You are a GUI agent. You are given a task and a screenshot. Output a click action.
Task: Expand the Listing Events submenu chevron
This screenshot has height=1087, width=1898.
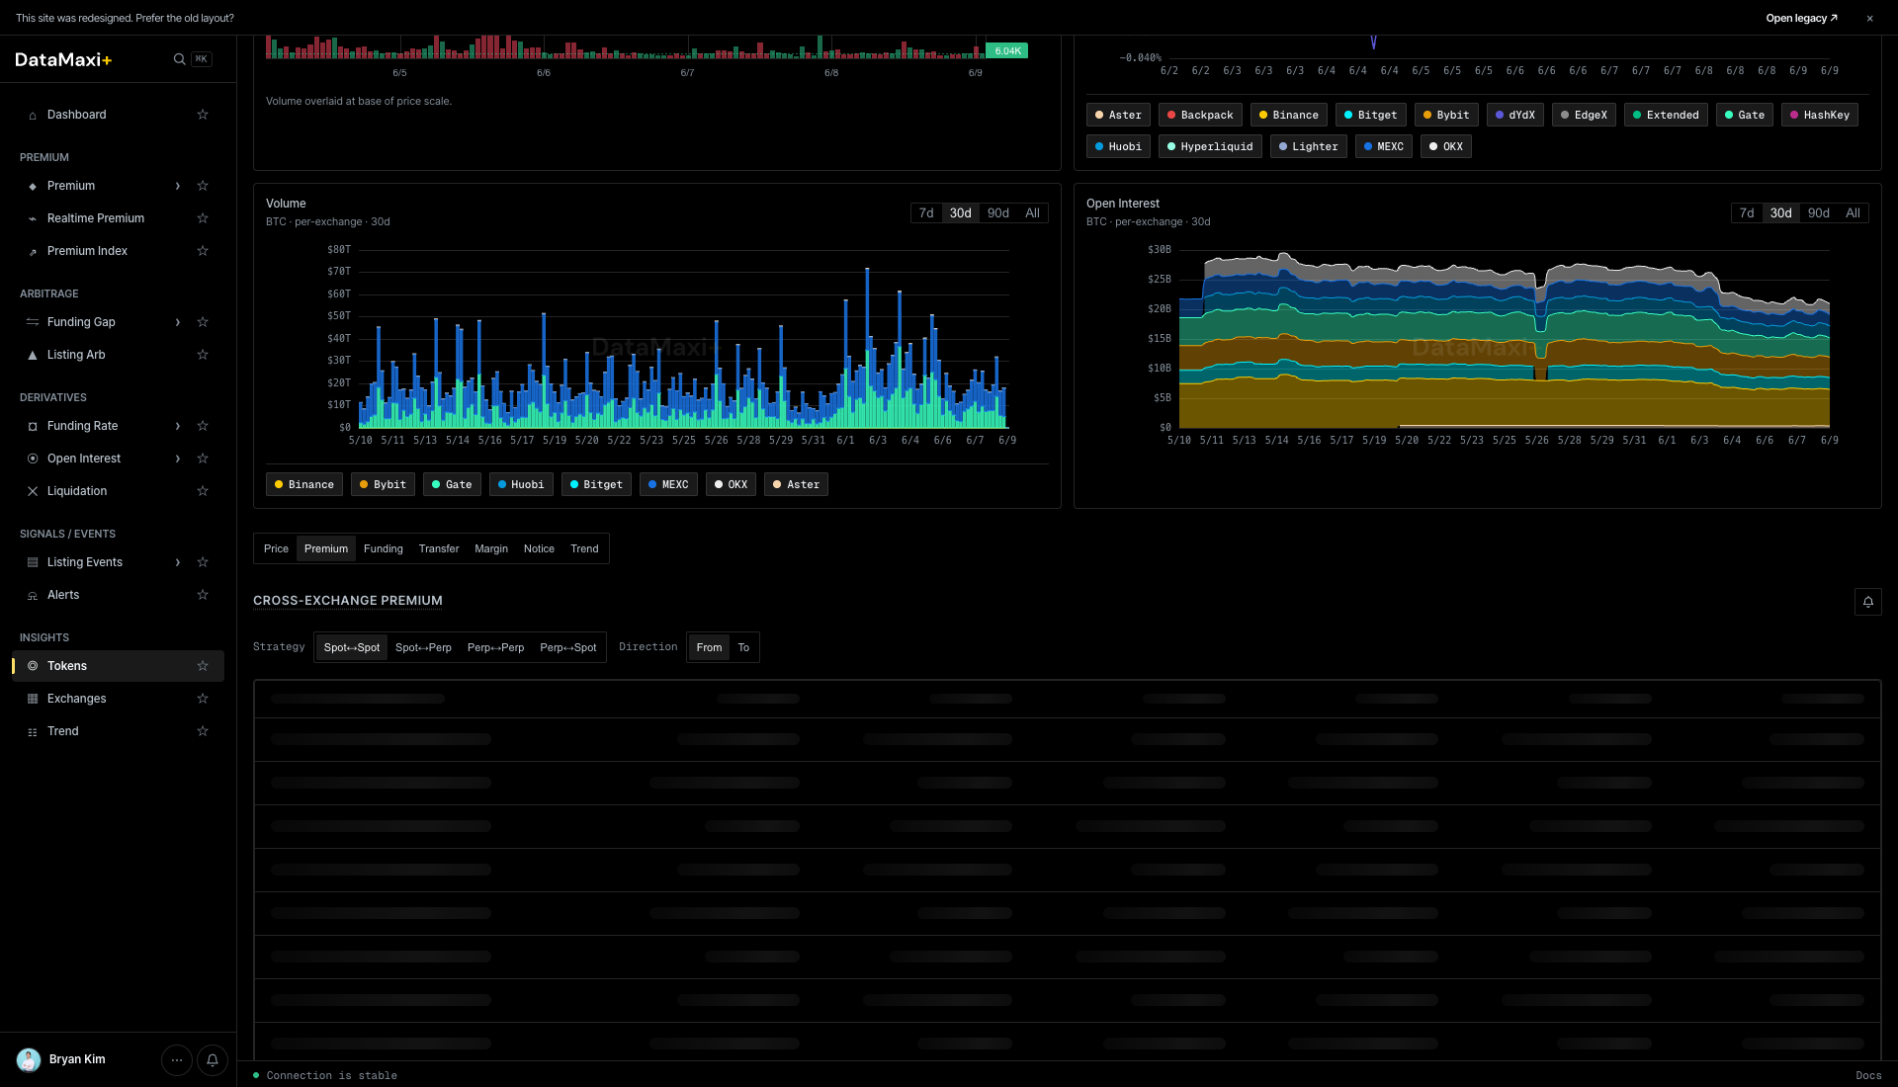pyautogui.click(x=178, y=562)
